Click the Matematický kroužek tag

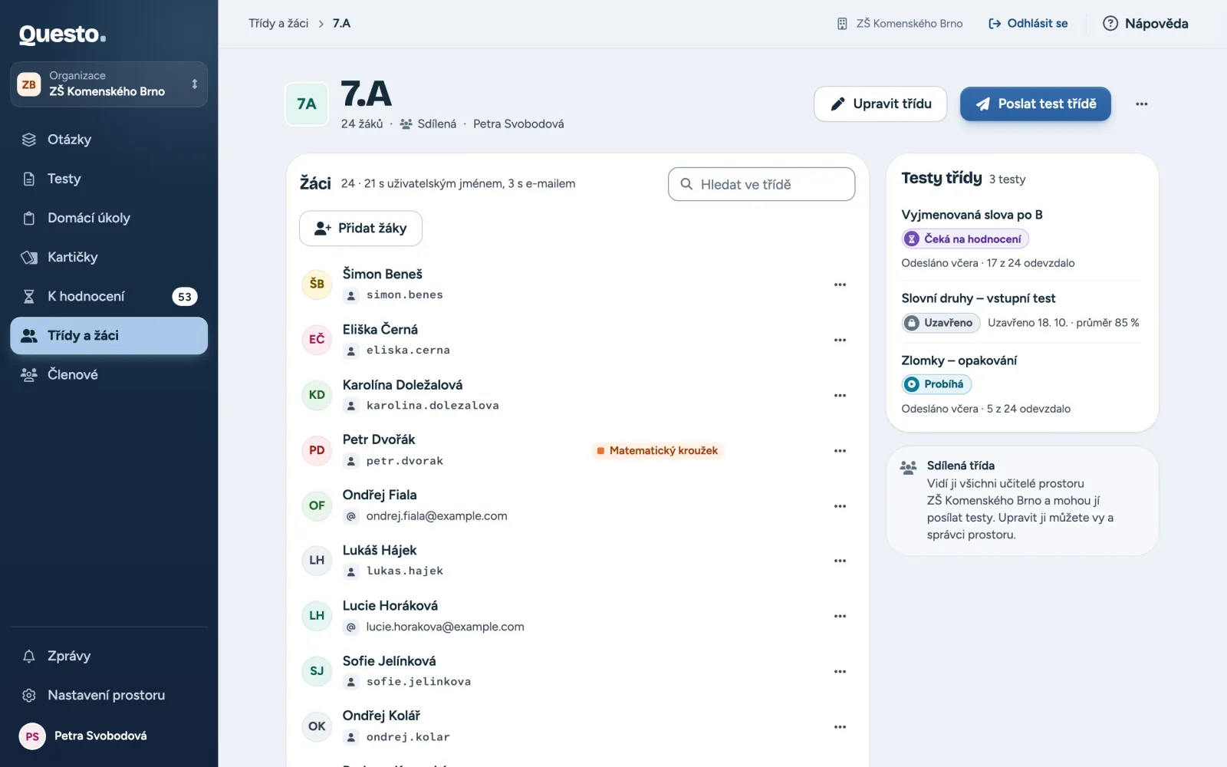tap(657, 451)
